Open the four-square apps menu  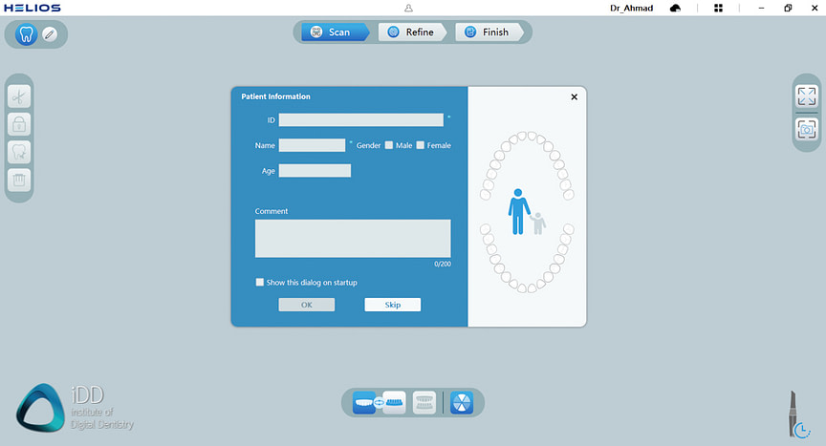718,8
